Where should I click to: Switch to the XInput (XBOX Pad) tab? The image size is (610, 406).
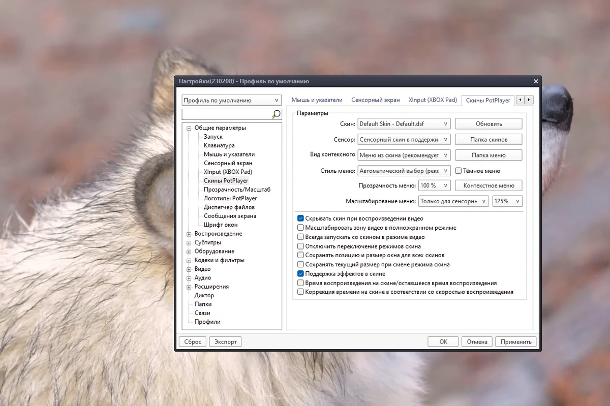(433, 100)
